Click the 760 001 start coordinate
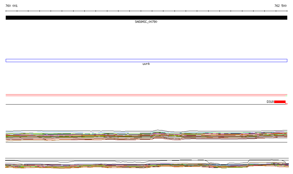 11,6
